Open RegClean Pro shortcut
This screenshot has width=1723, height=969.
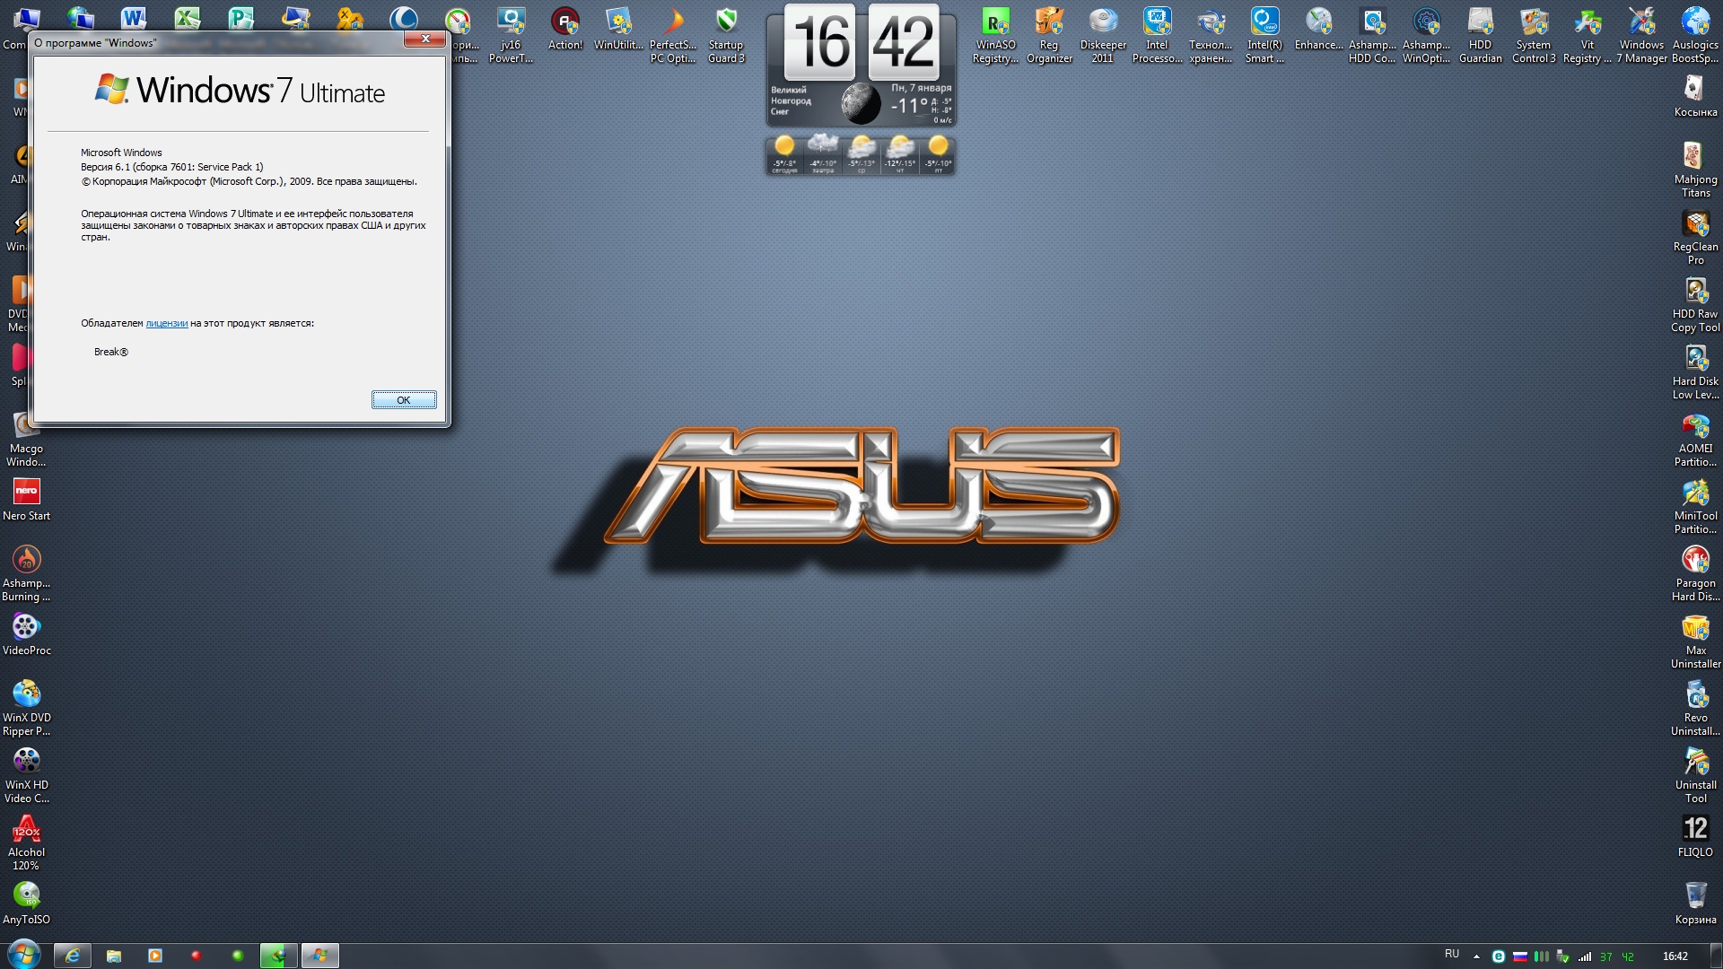(x=1695, y=238)
